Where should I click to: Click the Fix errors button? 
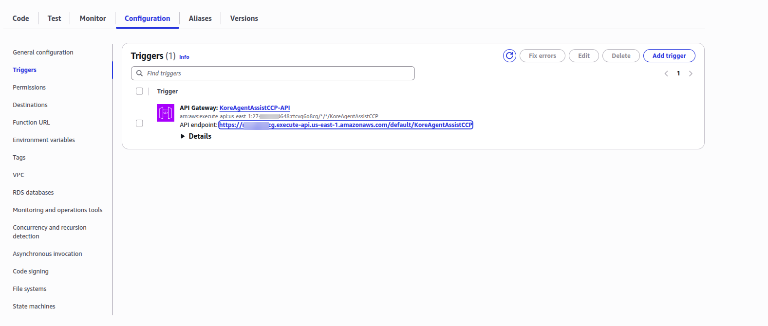point(542,56)
